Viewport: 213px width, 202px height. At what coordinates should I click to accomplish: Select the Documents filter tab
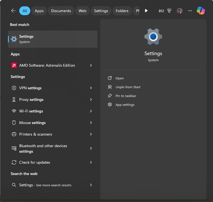[61, 11]
